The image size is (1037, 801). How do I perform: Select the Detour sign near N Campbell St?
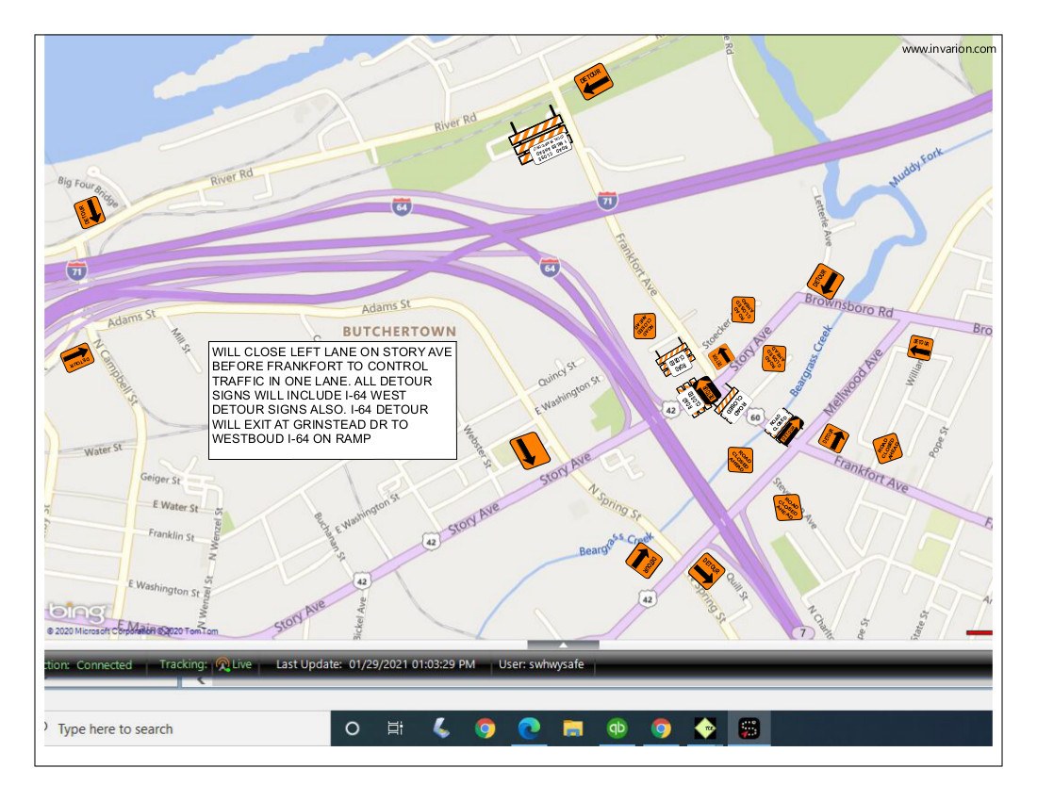click(77, 358)
